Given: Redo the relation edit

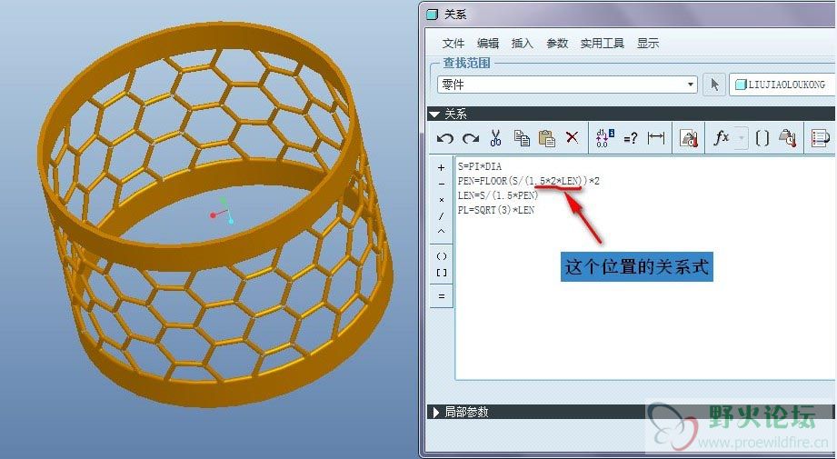Looking at the screenshot, I should pos(470,139).
